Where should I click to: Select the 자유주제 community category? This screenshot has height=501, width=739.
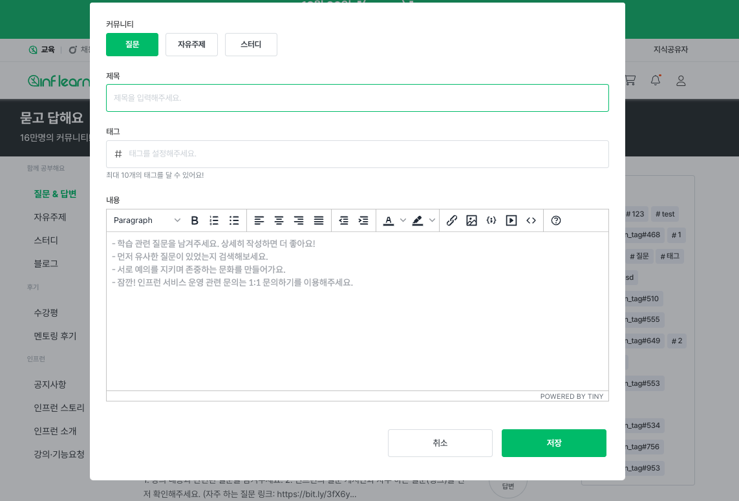[x=191, y=45]
